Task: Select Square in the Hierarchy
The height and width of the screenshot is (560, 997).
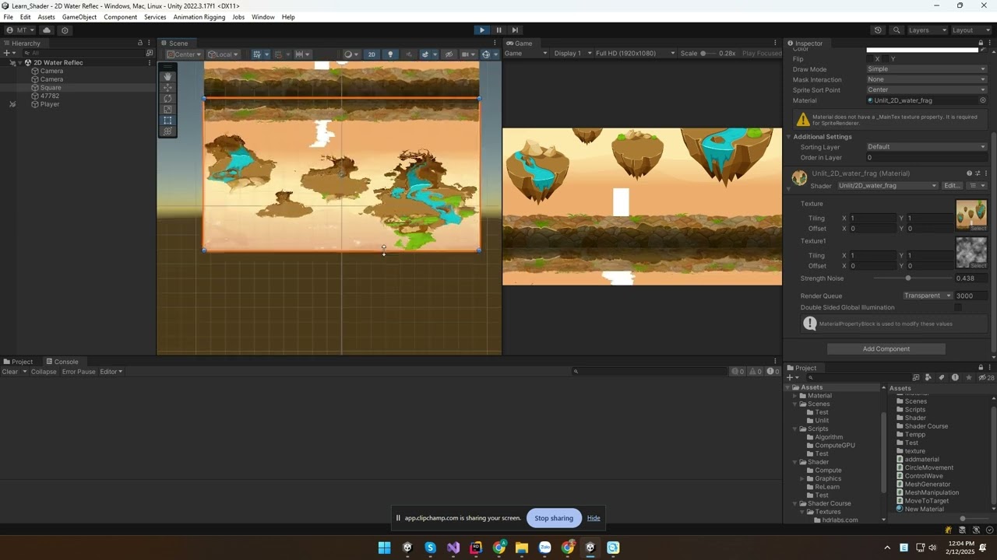Action: [x=51, y=88]
